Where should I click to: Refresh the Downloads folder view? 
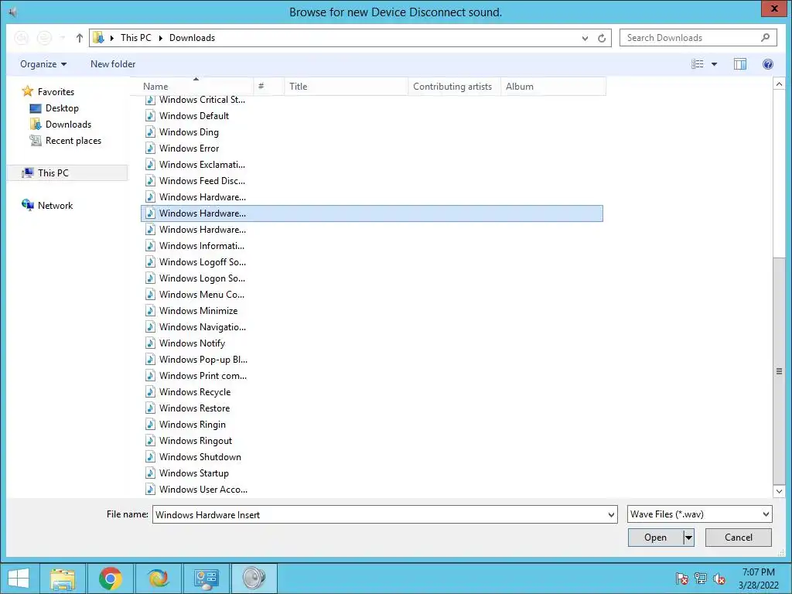tap(602, 39)
